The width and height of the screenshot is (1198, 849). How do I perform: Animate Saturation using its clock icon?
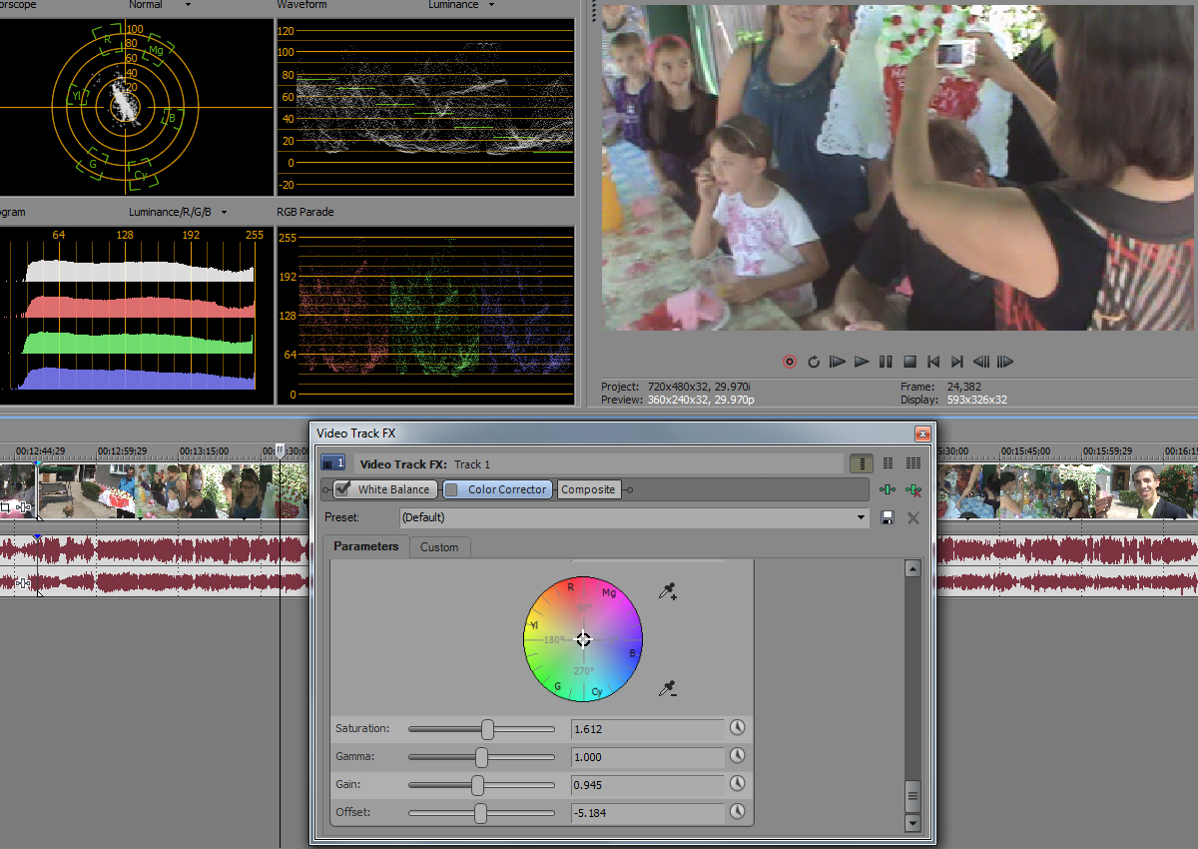coord(738,728)
